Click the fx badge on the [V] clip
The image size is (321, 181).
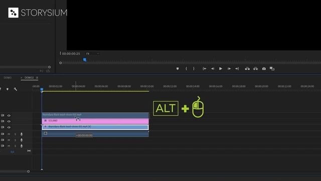click(46, 127)
